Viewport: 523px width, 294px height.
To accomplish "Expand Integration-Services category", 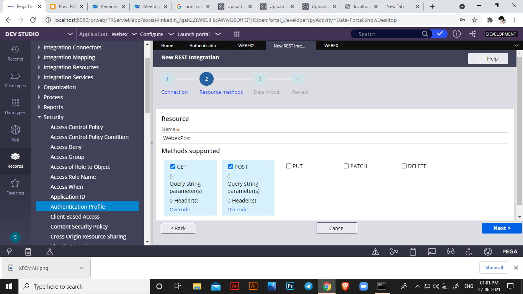I will point(39,77).
